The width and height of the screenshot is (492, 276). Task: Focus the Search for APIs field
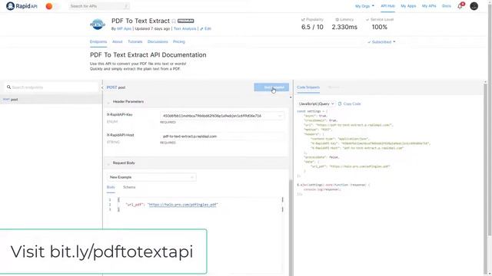pyautogui.click(x=99, y=6)
